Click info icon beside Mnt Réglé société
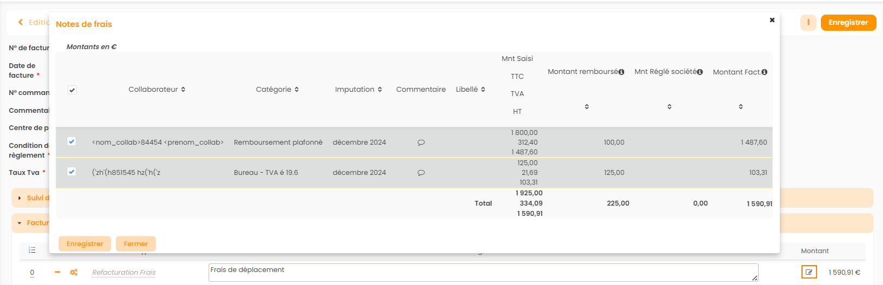 pos(700,72)
